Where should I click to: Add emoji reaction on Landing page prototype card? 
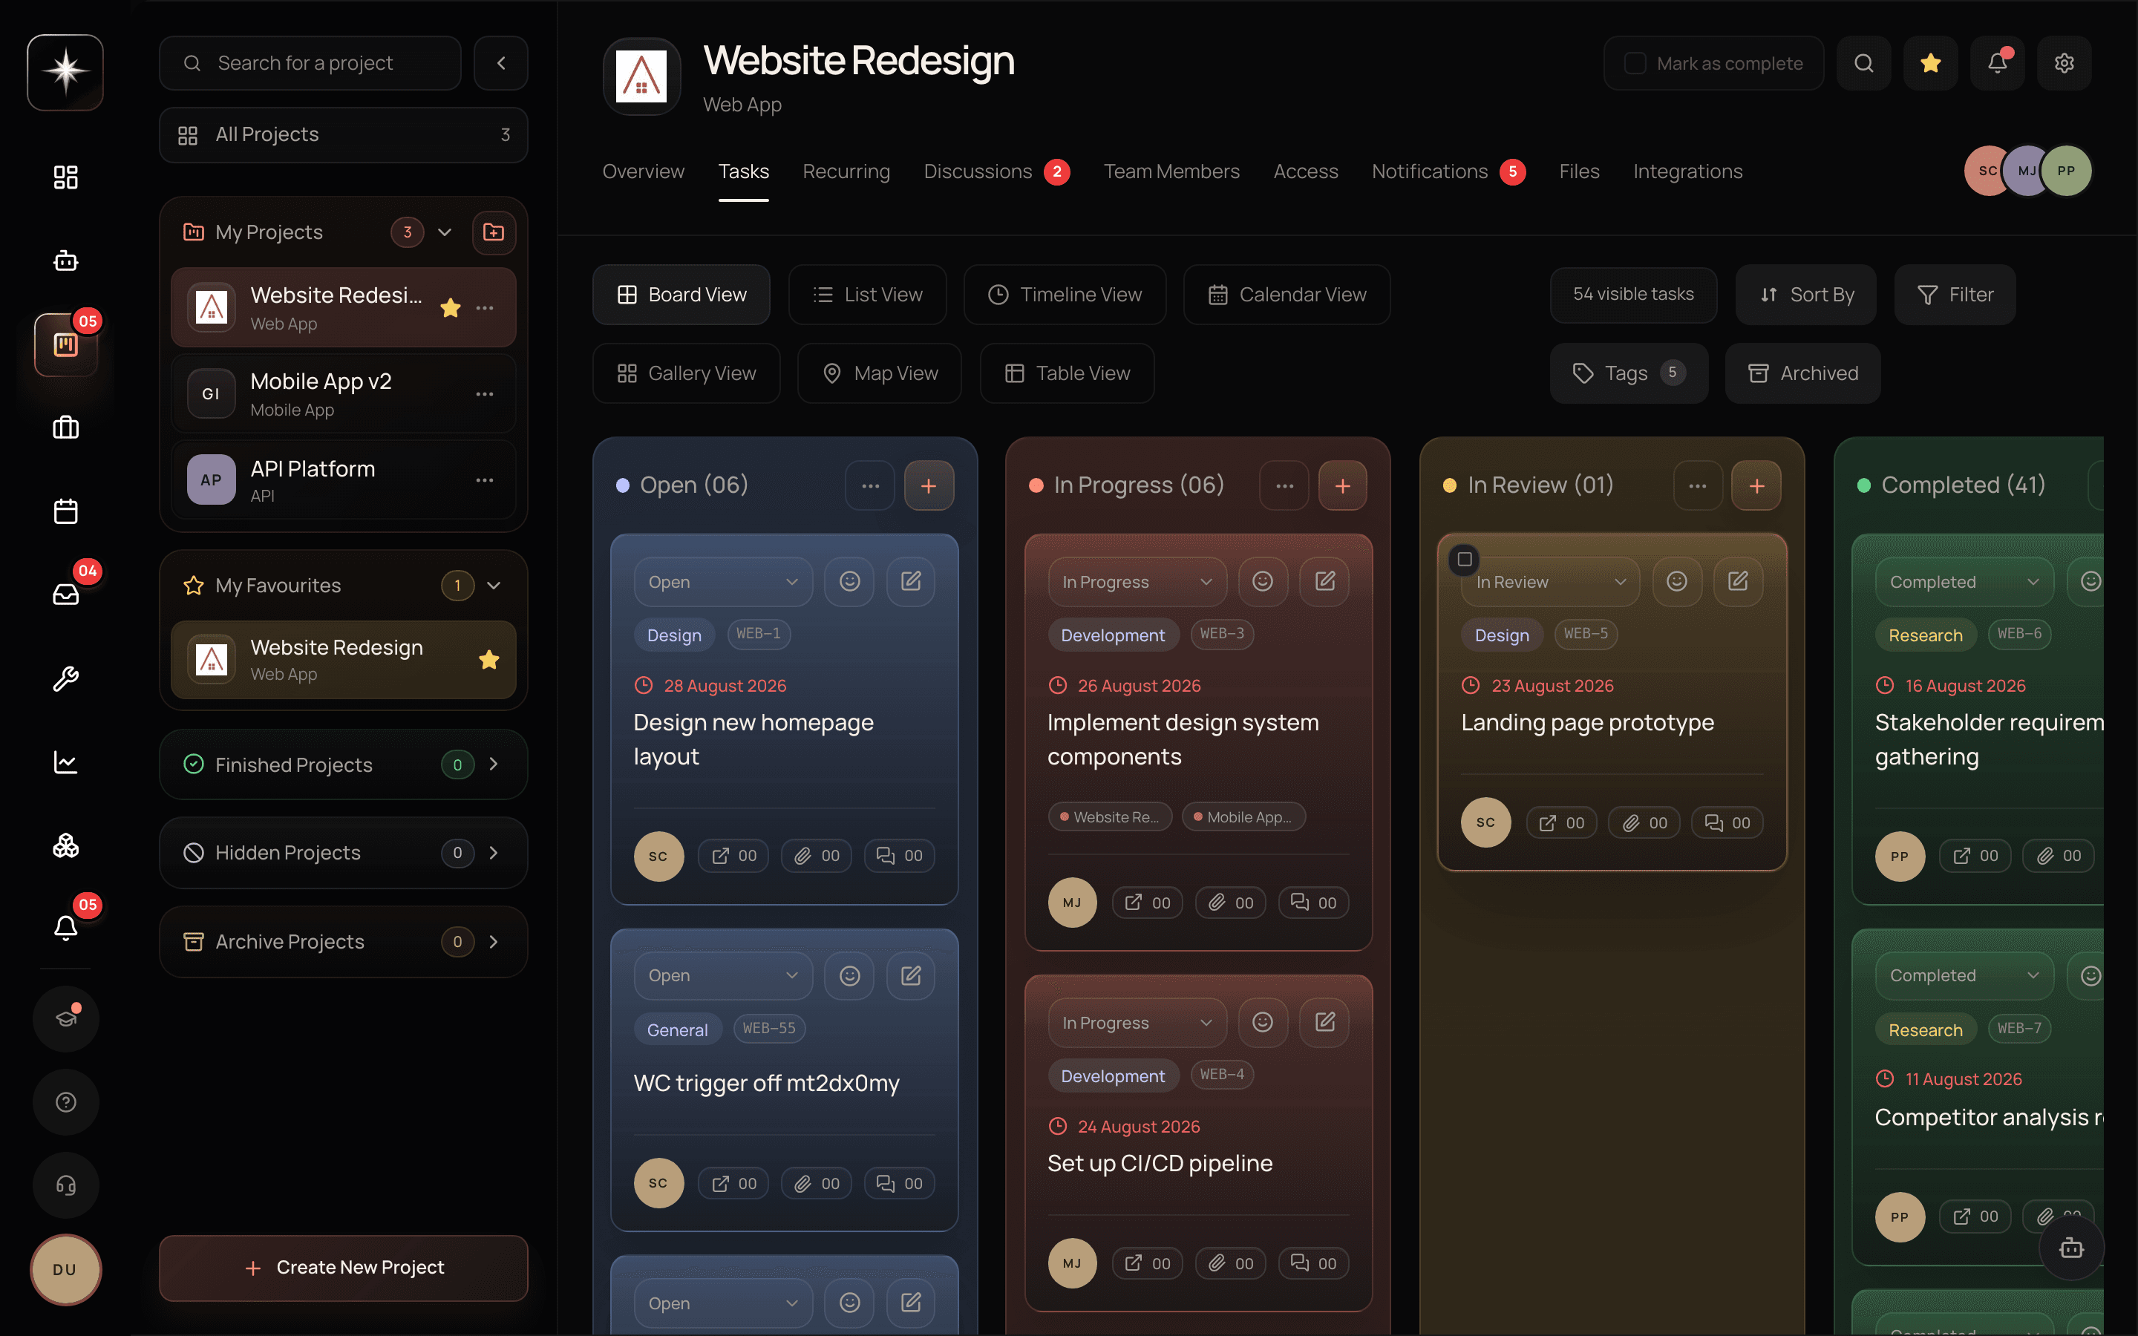pos(1677,581)
